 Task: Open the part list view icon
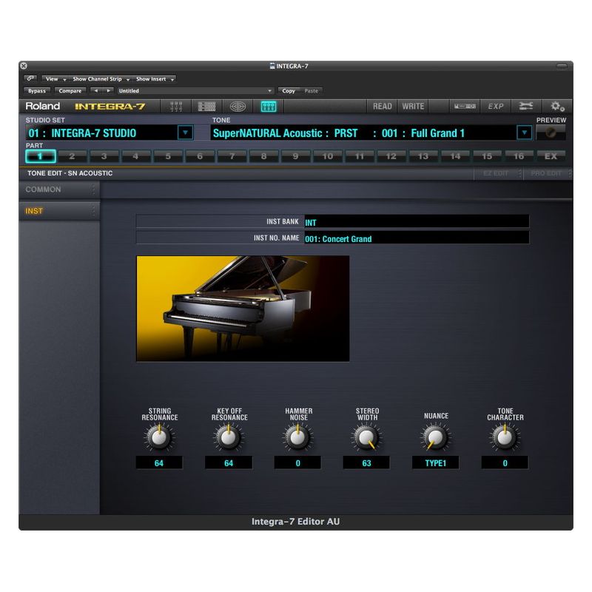pos(206,107)
